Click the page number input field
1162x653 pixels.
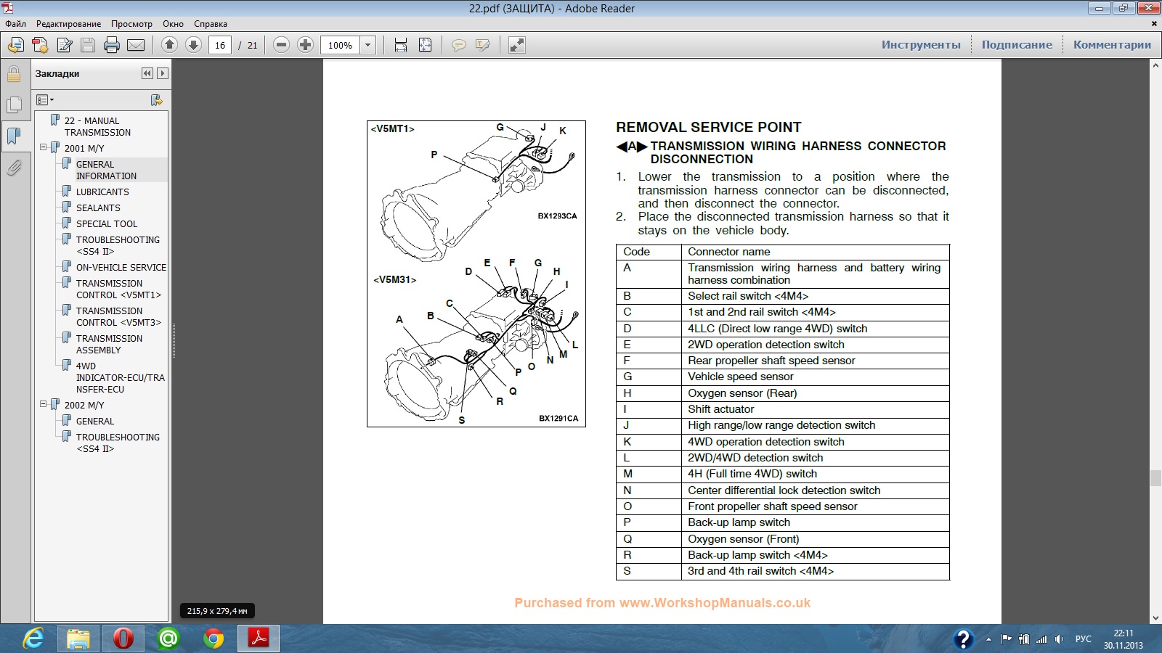click(x=220, y=45)
